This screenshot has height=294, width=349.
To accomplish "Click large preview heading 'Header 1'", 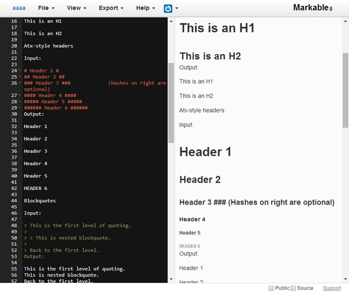I will pos(205,152).
